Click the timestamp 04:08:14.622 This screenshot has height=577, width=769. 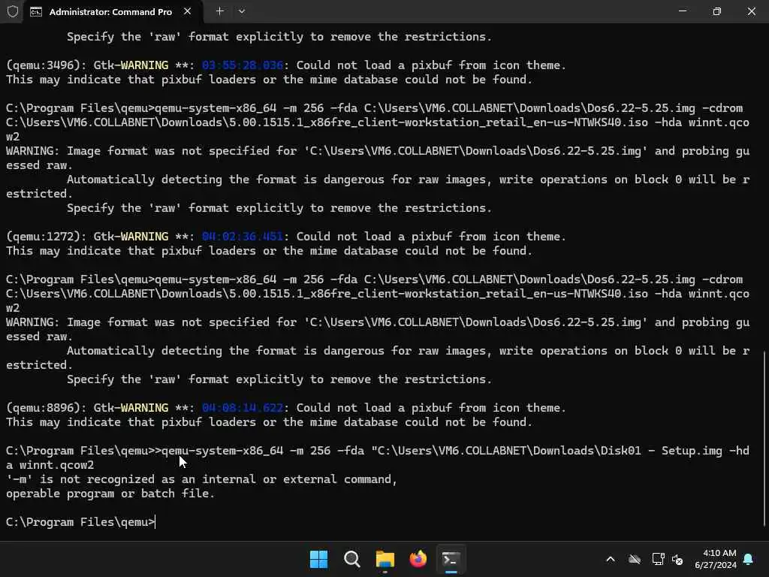[243, 408]
